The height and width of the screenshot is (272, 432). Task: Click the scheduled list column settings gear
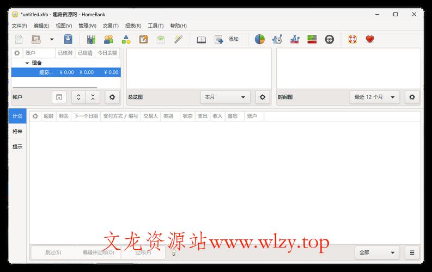pos(35,116)
